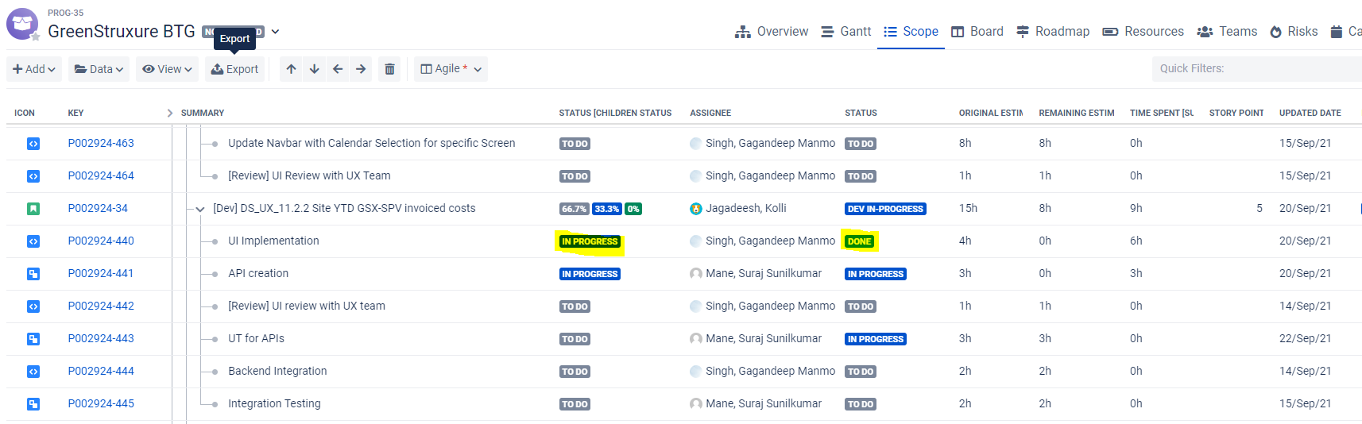Open issue link P002924-463
Image resolution: width=1362 pixels, height=424 pixels.
point(101,143)
